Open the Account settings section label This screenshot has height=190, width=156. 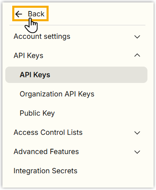(42, 36)
